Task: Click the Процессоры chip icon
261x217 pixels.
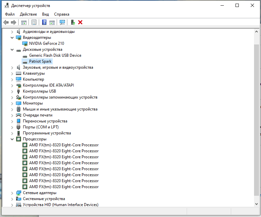Action: pos(19,139)
